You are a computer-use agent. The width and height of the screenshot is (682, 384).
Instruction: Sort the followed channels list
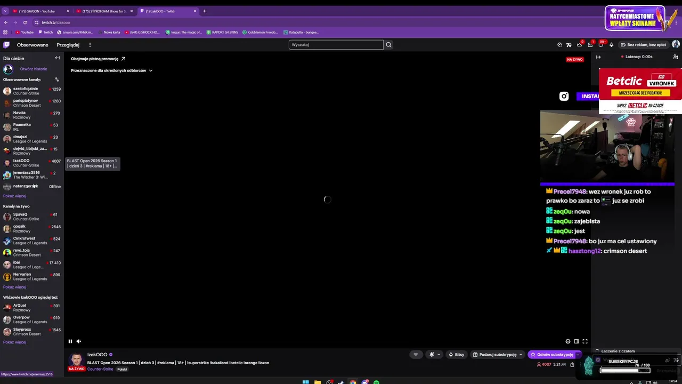pos(57,79)
